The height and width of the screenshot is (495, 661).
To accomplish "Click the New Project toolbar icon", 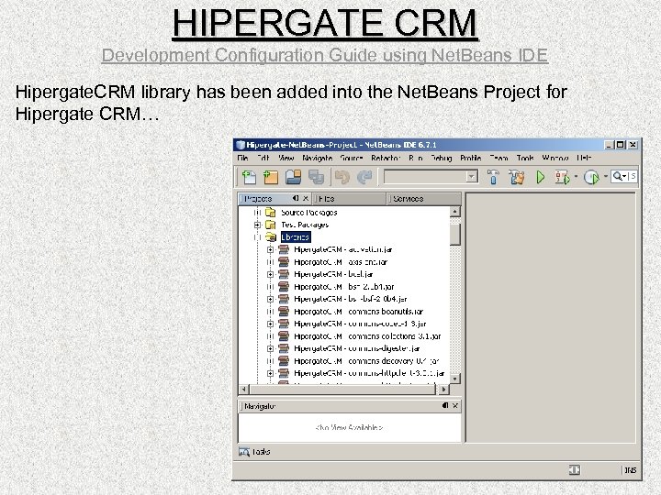I will pos(271,177).
